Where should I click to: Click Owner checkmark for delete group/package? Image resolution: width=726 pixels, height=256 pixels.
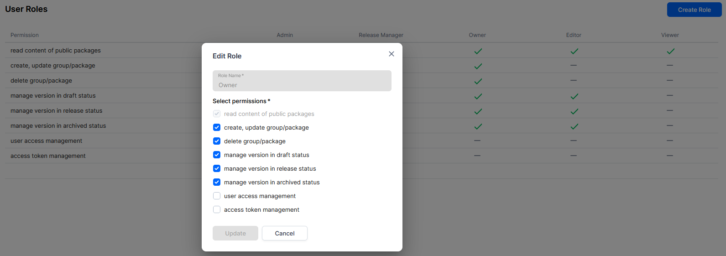pos(478,81)
